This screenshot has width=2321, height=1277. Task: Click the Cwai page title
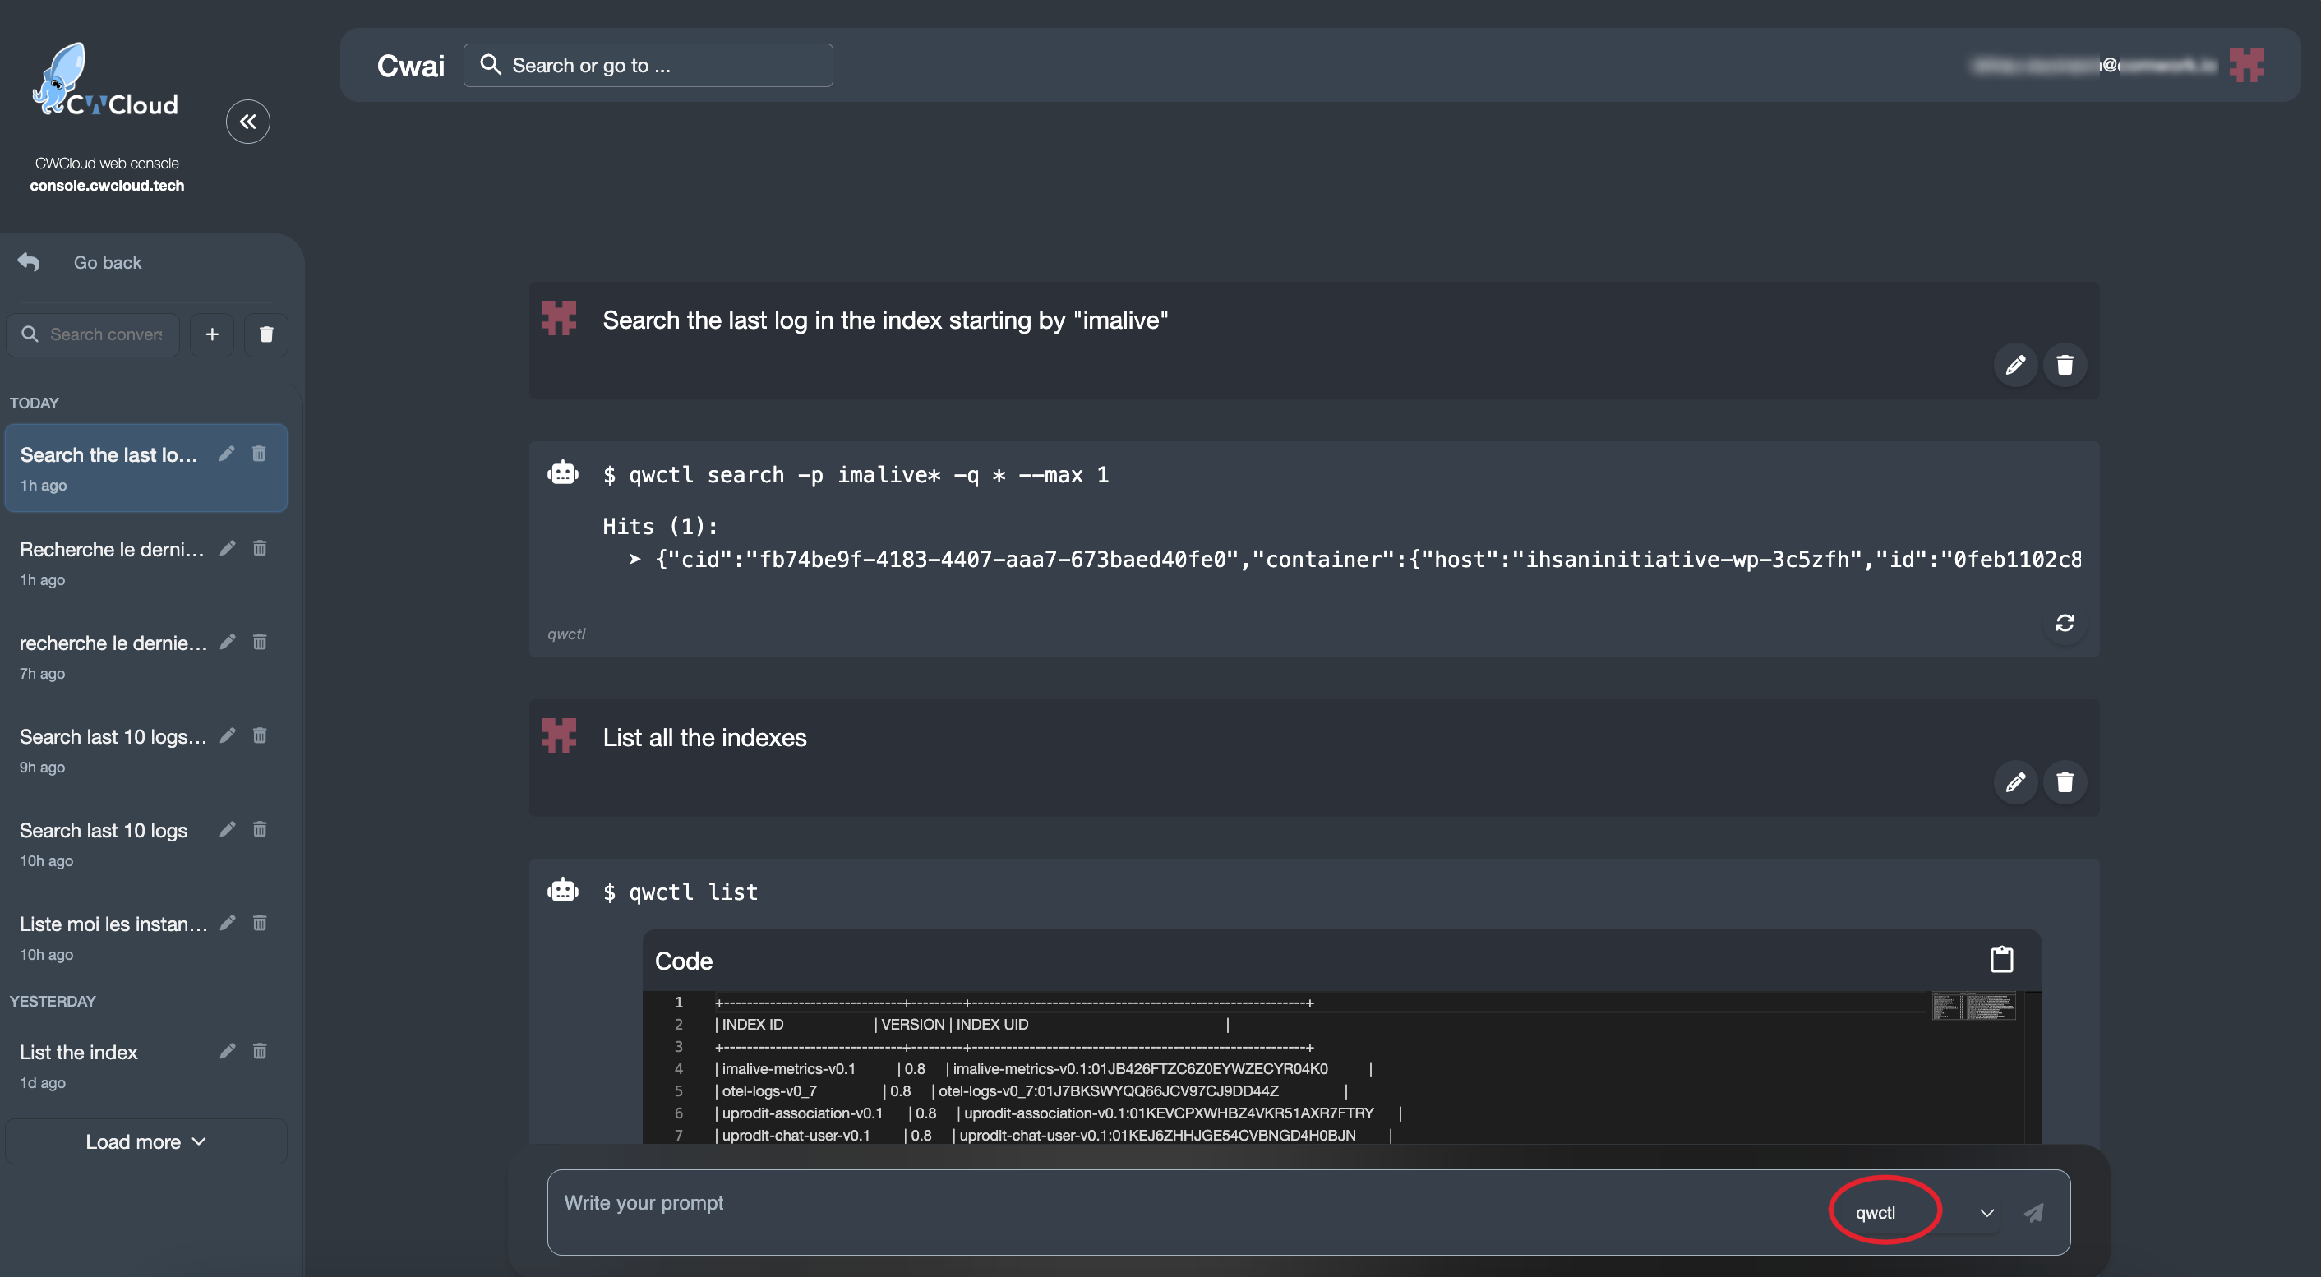pos(411,66)
